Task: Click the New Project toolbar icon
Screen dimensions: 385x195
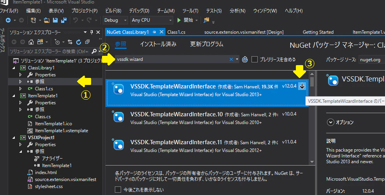Action: pyautogui.click(x=33, y=20)
